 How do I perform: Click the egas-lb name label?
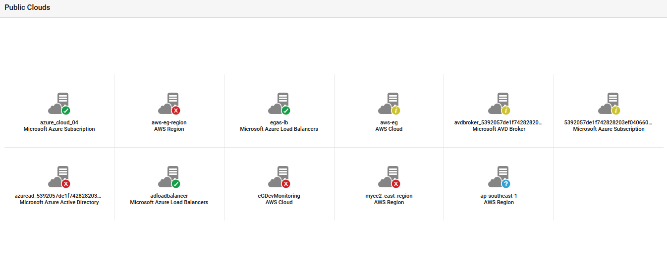pyautogui.click(x=279, y=122)
